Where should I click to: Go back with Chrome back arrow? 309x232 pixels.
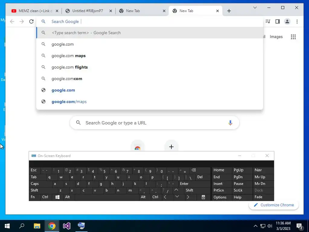click(12, 21)
